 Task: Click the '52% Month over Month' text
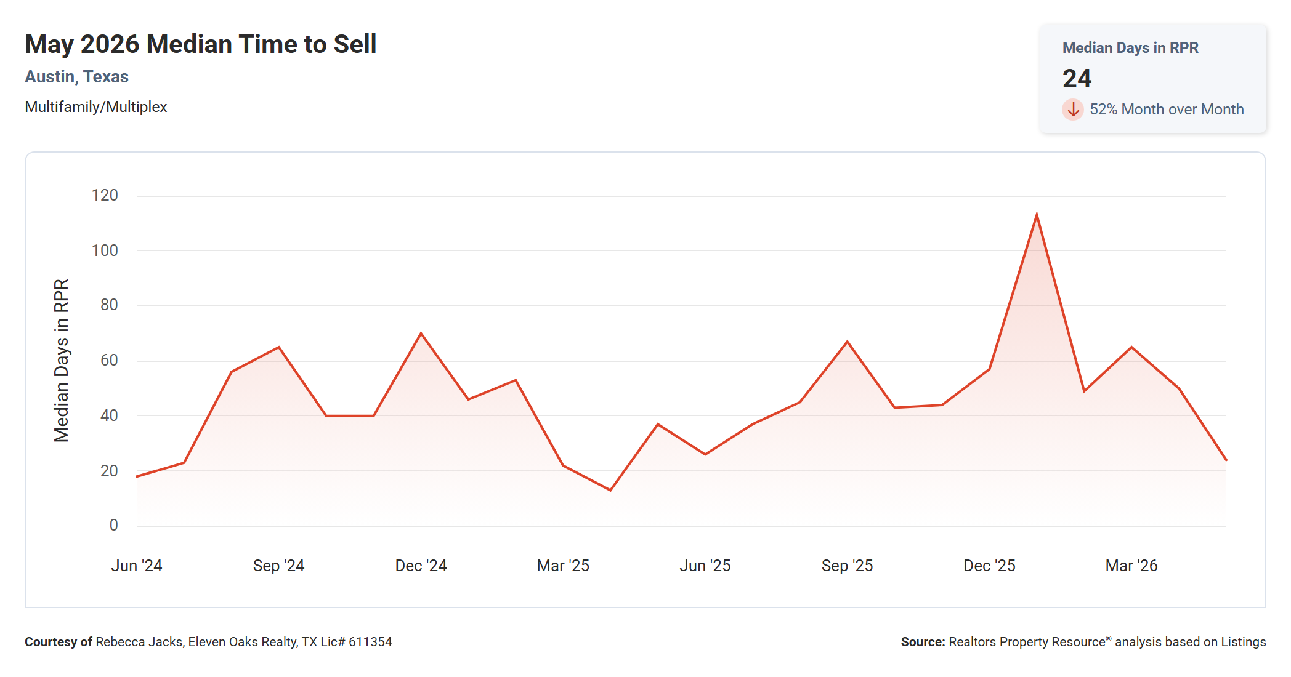pos(1167,110)
